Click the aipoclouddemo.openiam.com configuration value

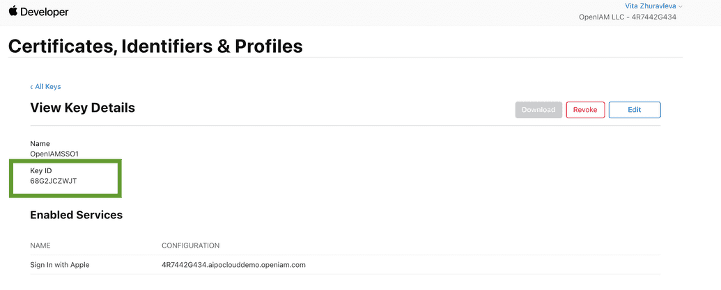[x=233, y=265]
